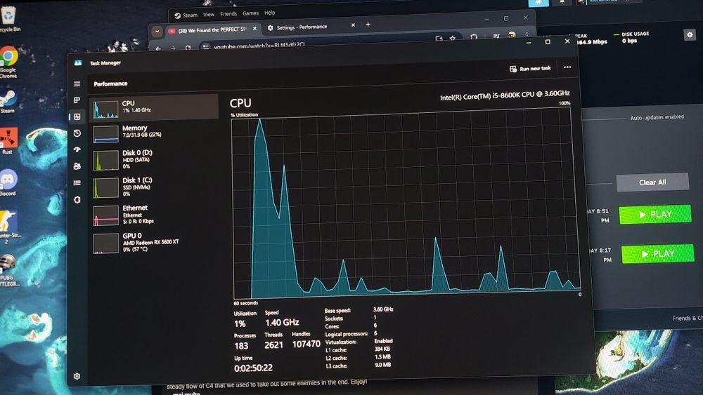The height and width of the screenshot is (395, 703).
Task: Close Settings - Performance tab in Chrome
Action: [x=353, y=25]
